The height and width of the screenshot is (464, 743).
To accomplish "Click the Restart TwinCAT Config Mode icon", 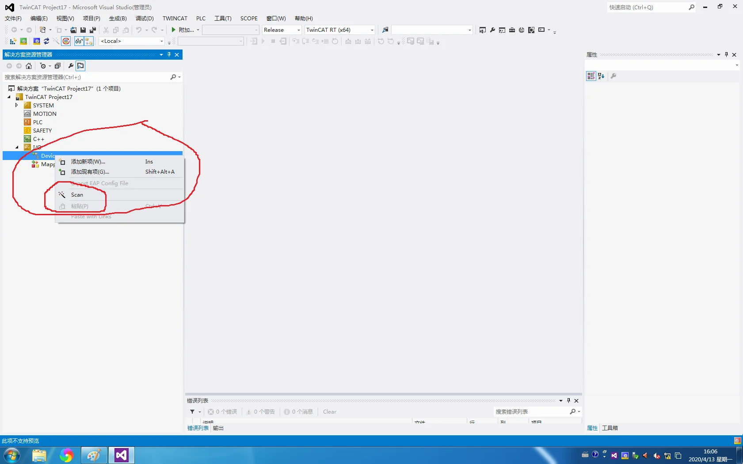I will coord(37,41).
